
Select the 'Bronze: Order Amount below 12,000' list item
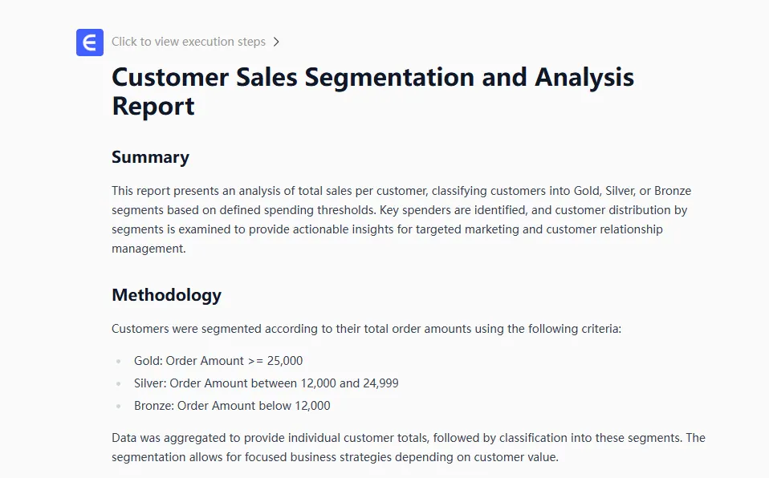click(x=232, y=406)
